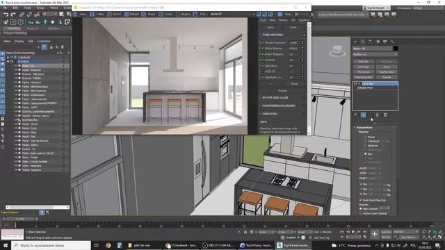Viewport: 445px width, 250px height.
Task: Toggle the Simple Exposure checkbox
Action: pos(263,42)
